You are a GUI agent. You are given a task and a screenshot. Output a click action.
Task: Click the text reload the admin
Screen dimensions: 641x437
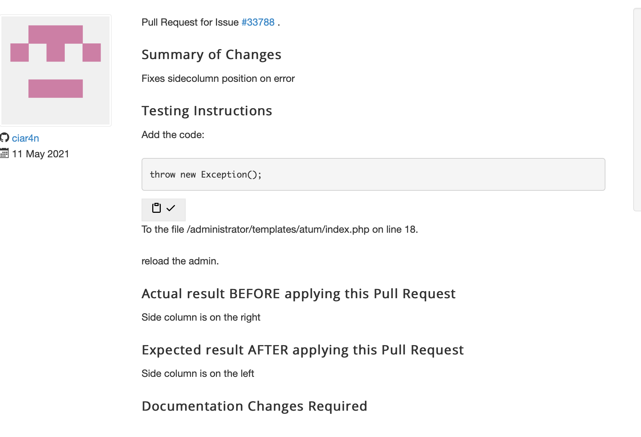pos(180,261)
